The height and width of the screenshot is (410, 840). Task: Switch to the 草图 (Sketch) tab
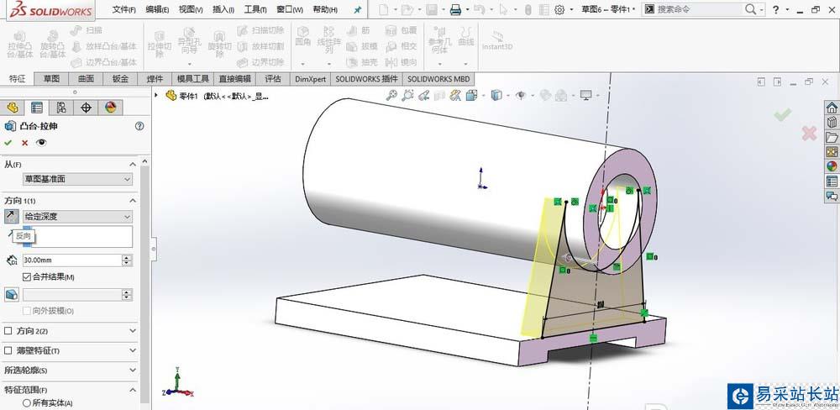point(51,79)
